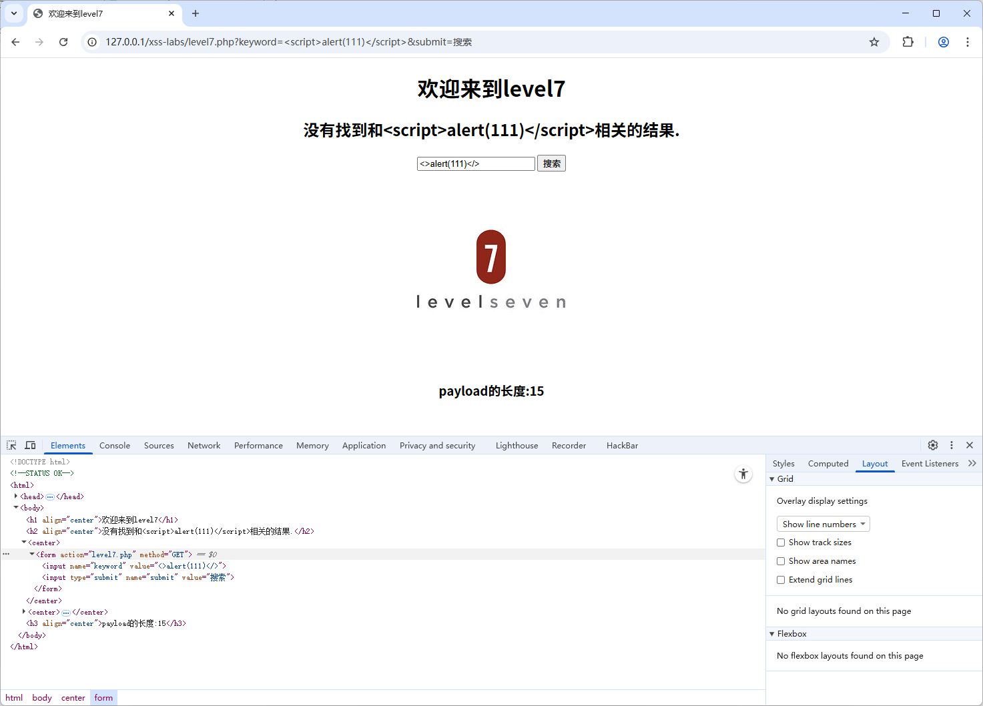Open the Recorder tab
983x706 pixels.
pos(569,446)
